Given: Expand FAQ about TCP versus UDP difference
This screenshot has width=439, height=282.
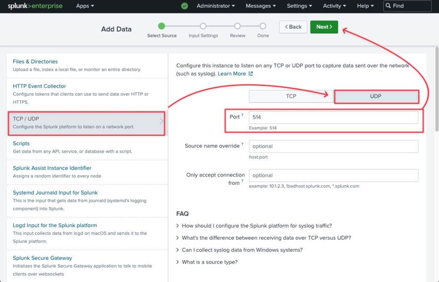Looking at the screenshot, I should (x=264, y=238).
